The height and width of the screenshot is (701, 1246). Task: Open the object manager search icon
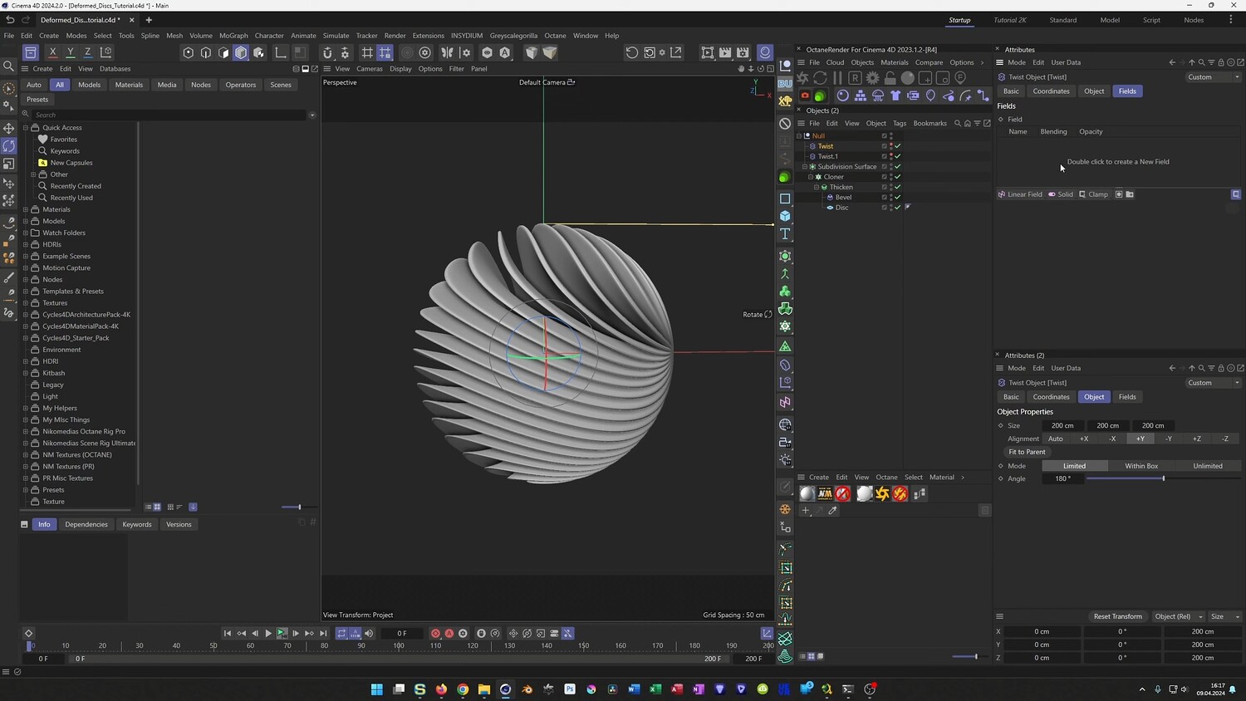tap(957, 123)
